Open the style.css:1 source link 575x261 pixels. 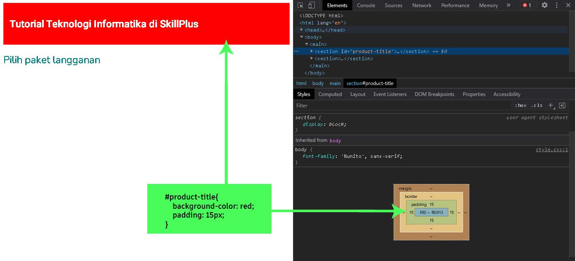coord(552,149)
